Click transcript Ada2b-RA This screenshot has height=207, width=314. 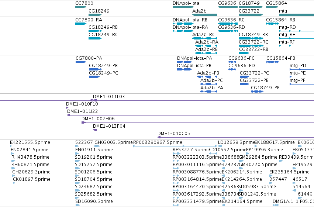coord(206,46)
